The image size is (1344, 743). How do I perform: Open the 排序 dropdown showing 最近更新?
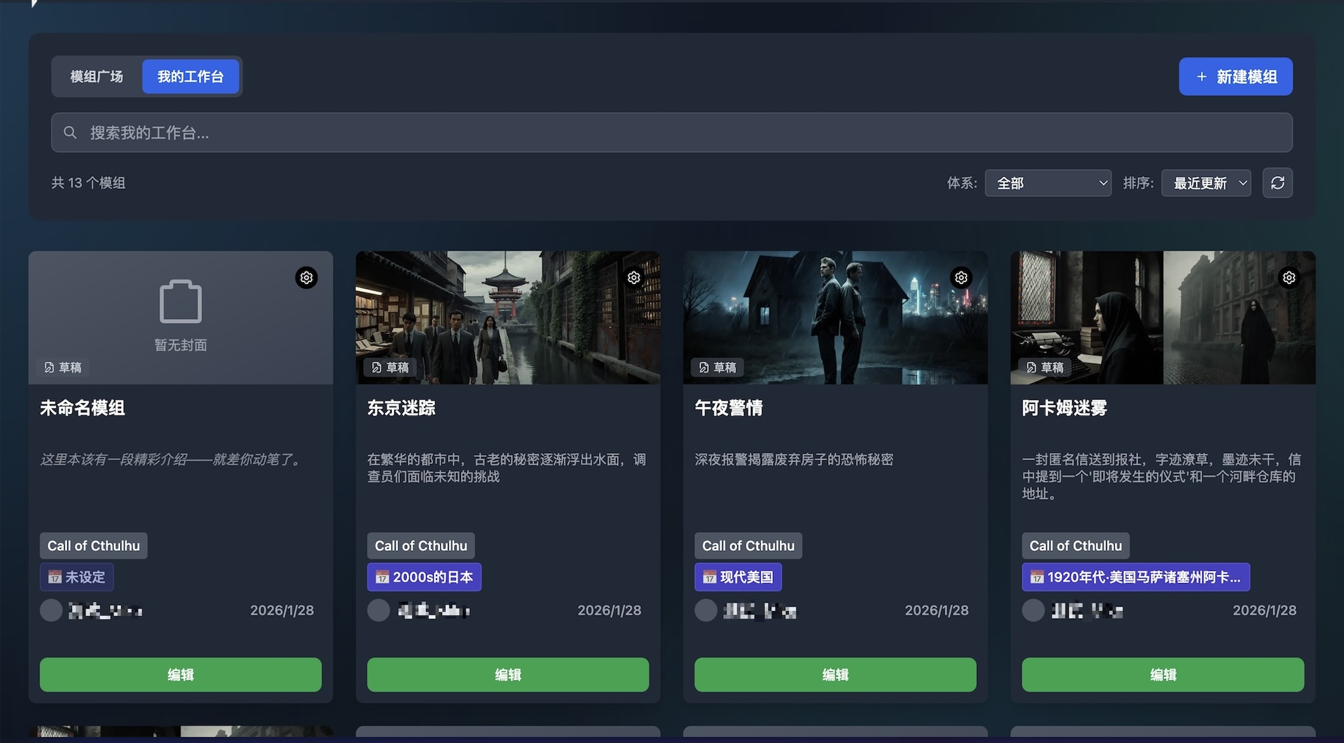pos(1205,183)
